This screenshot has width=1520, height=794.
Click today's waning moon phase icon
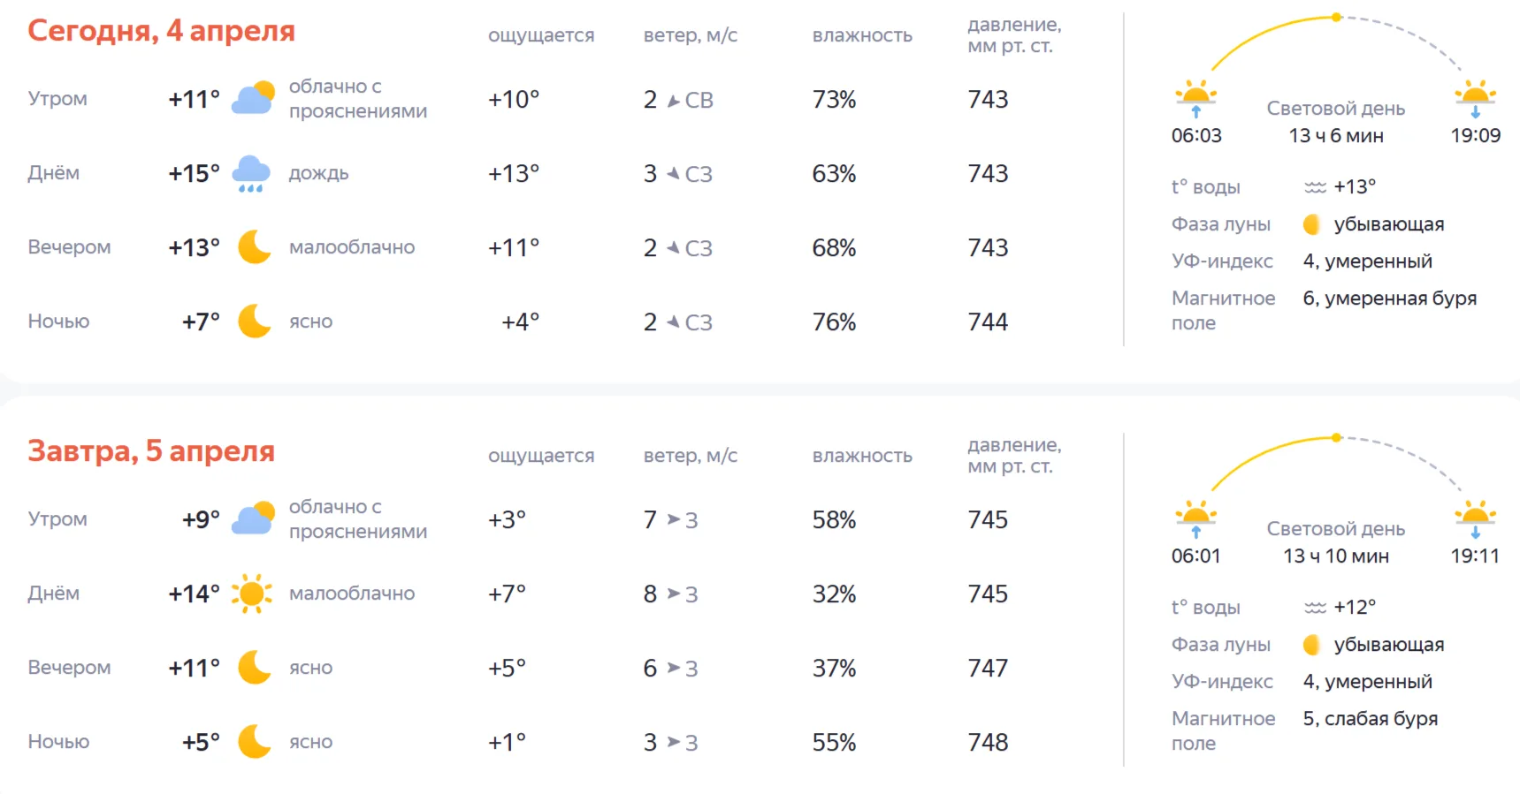coord(1312,224)
